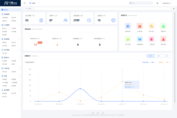
Task: Click the cube icon on 总商品 card
Action: [113, 20]
